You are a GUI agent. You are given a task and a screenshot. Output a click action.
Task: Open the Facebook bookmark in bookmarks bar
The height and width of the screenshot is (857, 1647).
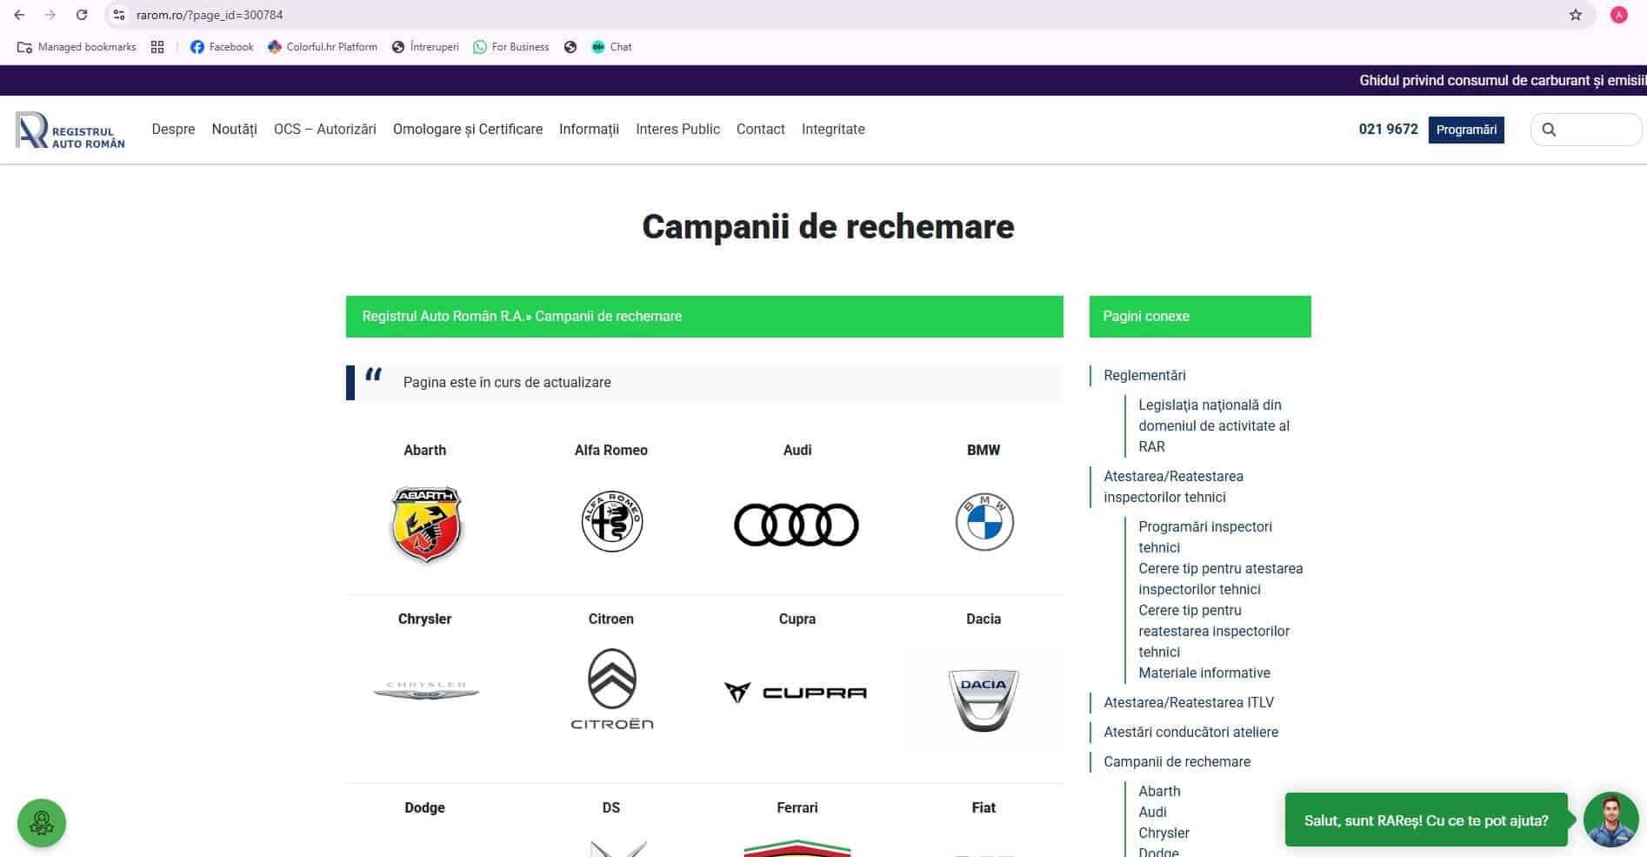pyautogui.click(x=222, y=47)
